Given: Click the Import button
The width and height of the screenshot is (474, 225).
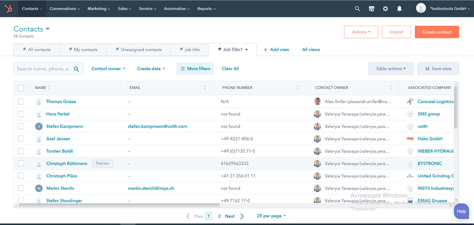Looking at the screenshot, I should pos(397,32).
